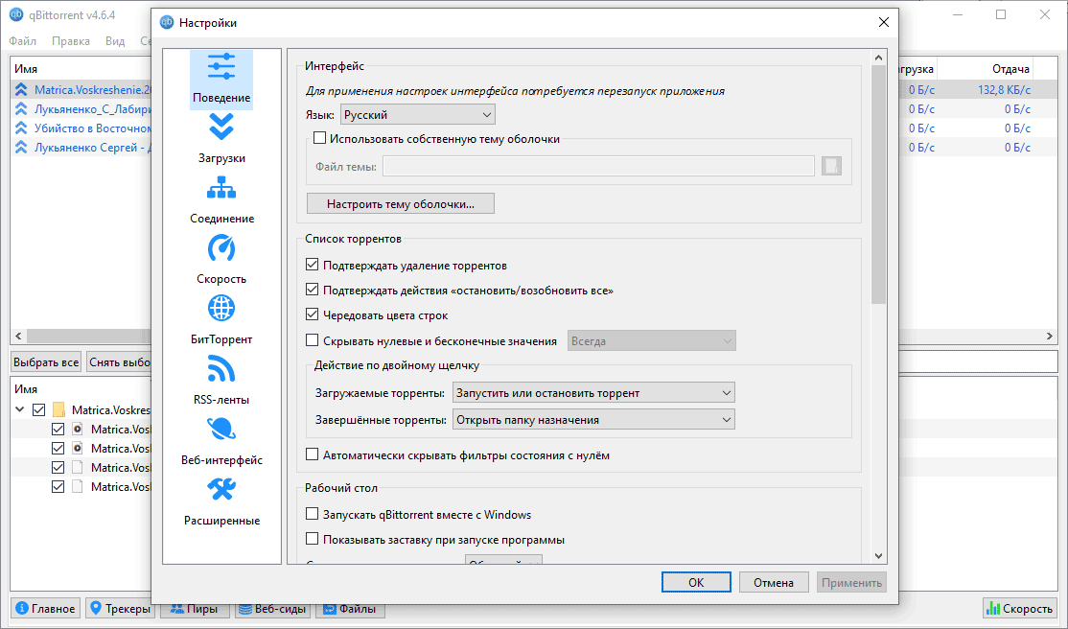Click the seeding icon of Лукьяненко Сергей torrent
The height and width of the screenshot is (629, 1068).
pyautogui.click(x=21, y=148)
